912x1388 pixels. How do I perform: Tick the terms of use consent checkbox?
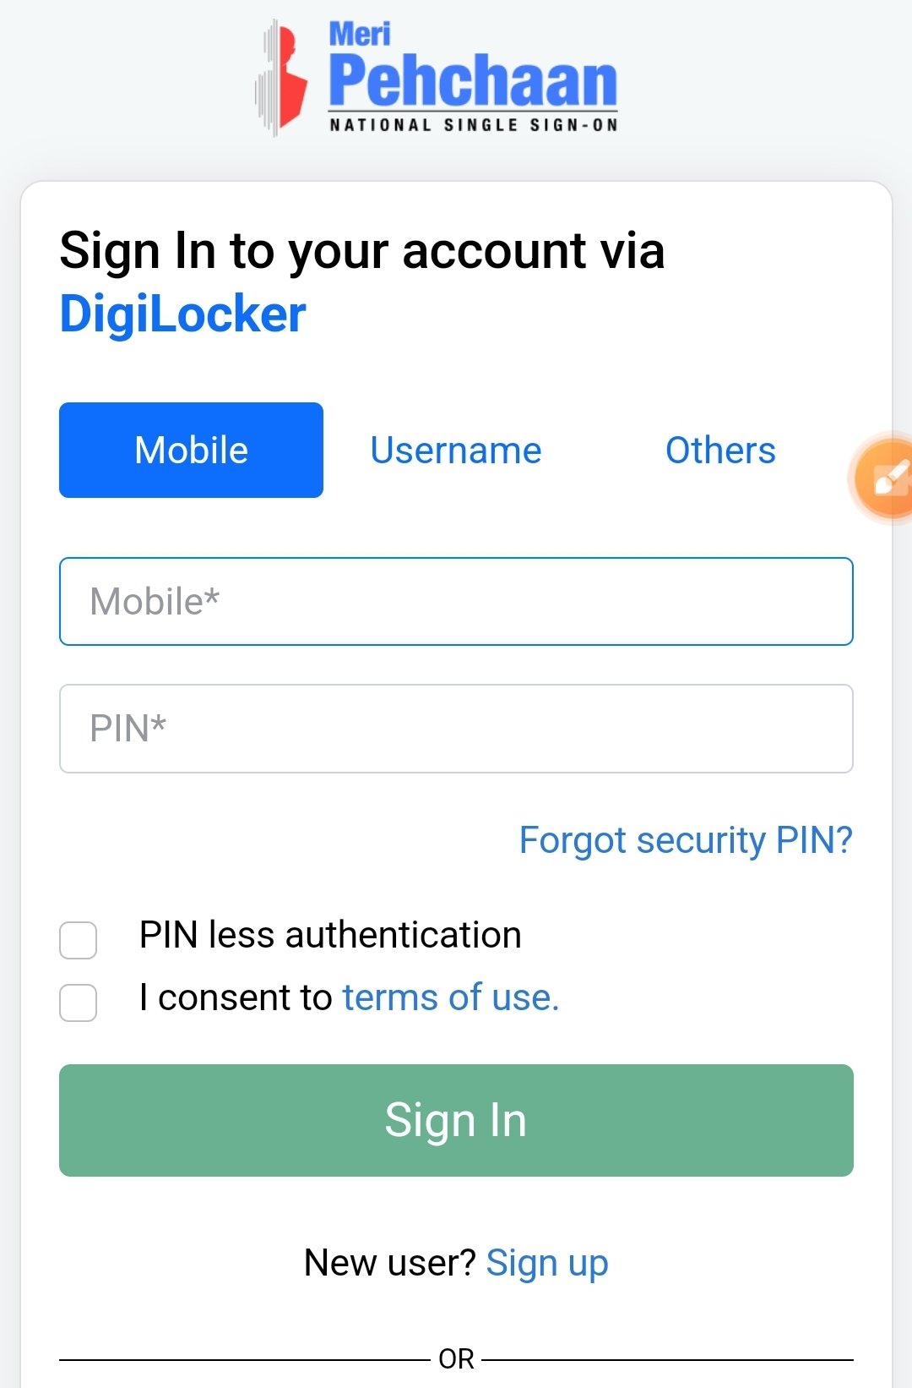coord(79,1003)
